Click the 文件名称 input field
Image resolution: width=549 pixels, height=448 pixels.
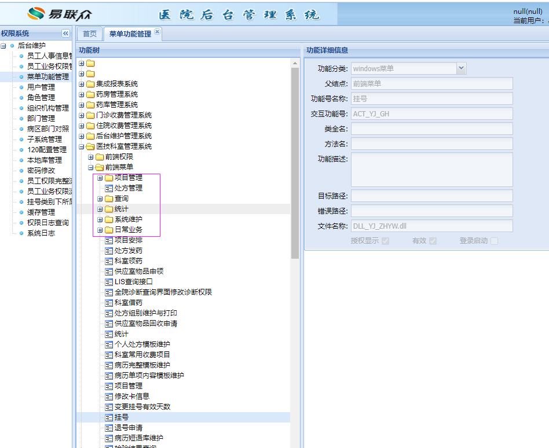pyautogui.click(x=431, y=226)
